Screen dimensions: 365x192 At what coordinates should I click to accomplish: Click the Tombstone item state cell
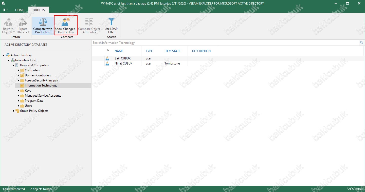point(172,63)
